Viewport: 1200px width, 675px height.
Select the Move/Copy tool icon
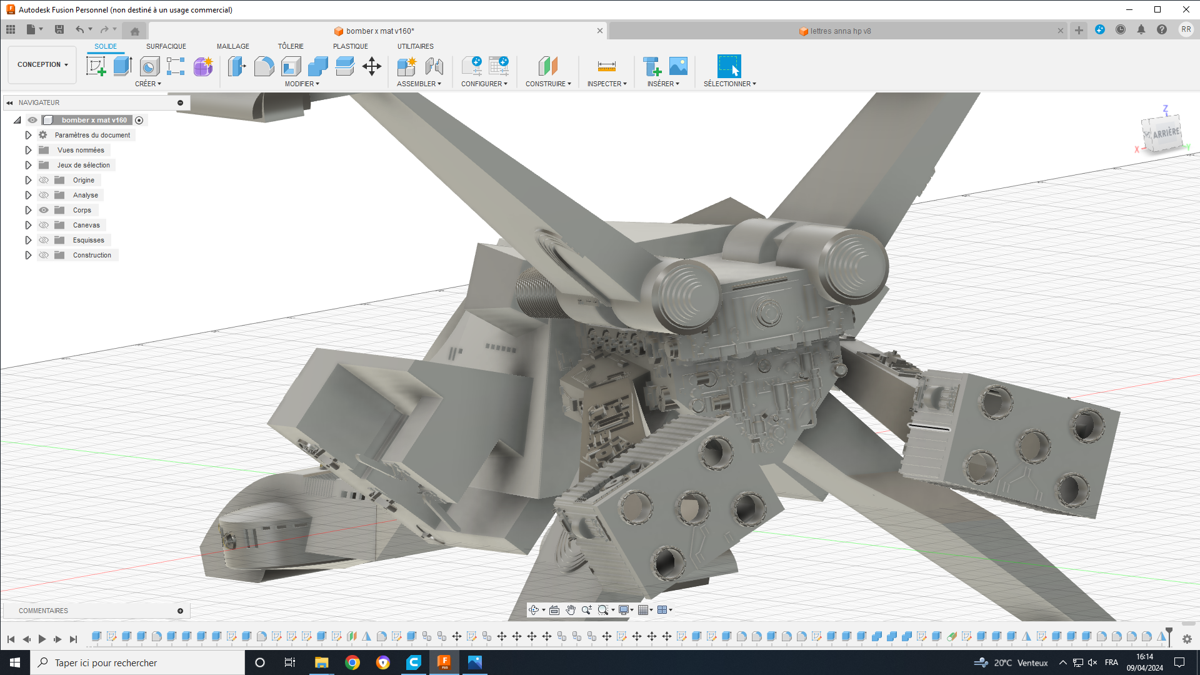click(372, 66)
